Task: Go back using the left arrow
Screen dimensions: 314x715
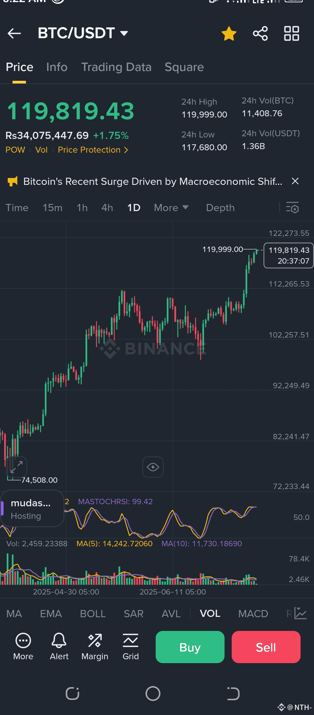Action: (14, 33)
